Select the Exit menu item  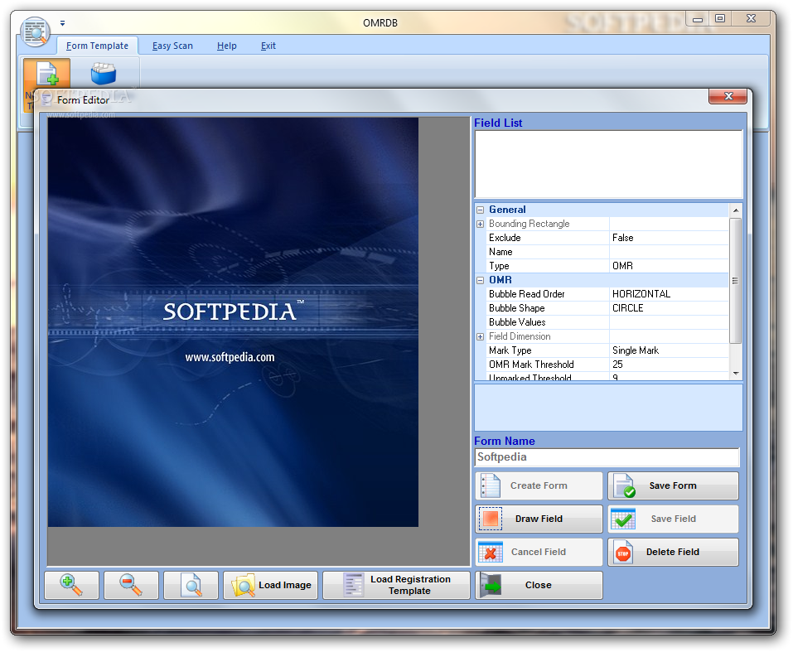pyautogui.click(x=268, y=46)
